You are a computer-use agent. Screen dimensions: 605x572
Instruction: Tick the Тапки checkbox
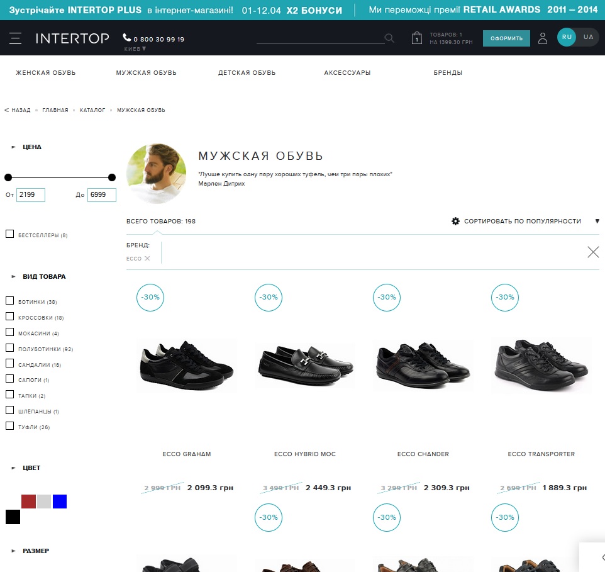point(9,395)
